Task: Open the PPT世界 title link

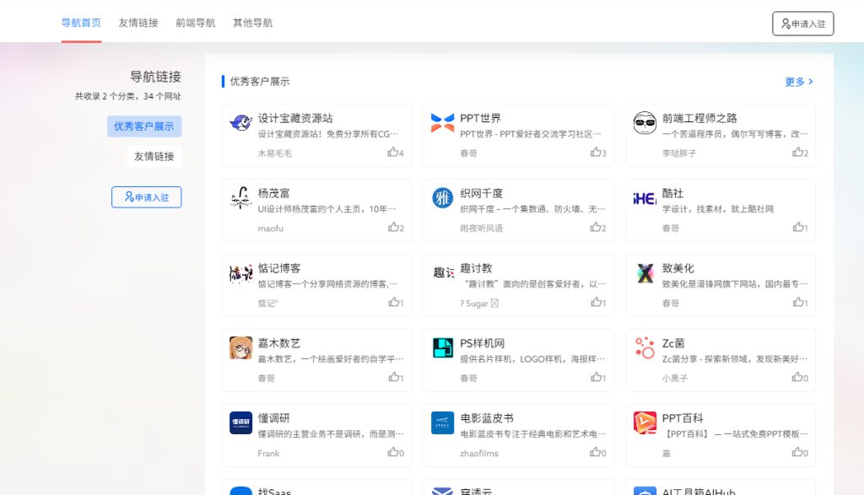Action: point(480,118)
